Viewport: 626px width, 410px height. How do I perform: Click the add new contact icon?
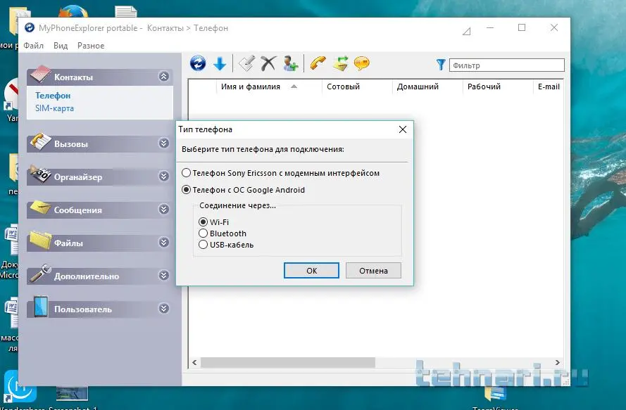tap(291, 64)
